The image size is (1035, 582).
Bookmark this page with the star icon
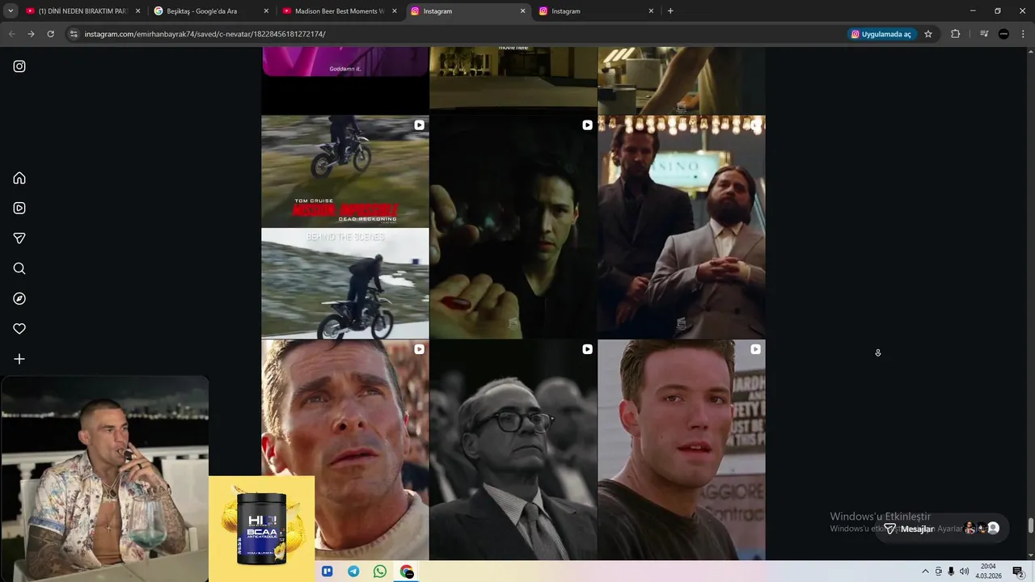928,34
